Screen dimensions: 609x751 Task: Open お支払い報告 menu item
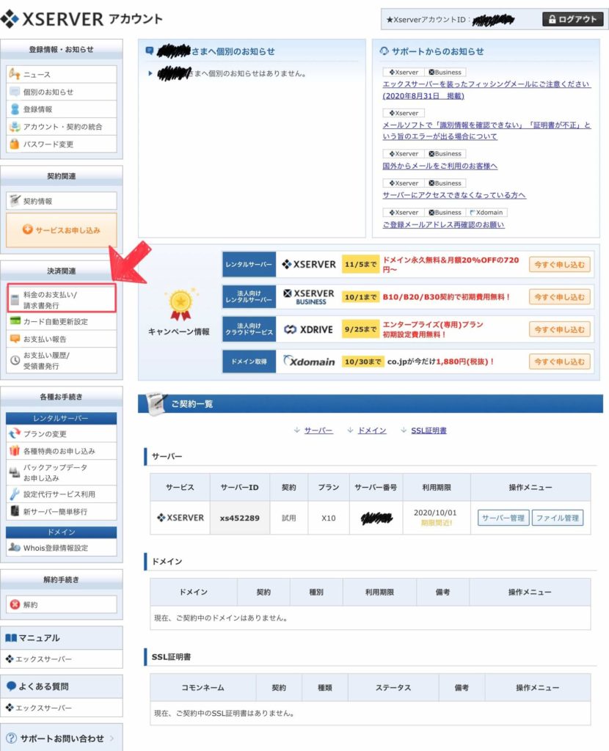(x=62, y=339)
